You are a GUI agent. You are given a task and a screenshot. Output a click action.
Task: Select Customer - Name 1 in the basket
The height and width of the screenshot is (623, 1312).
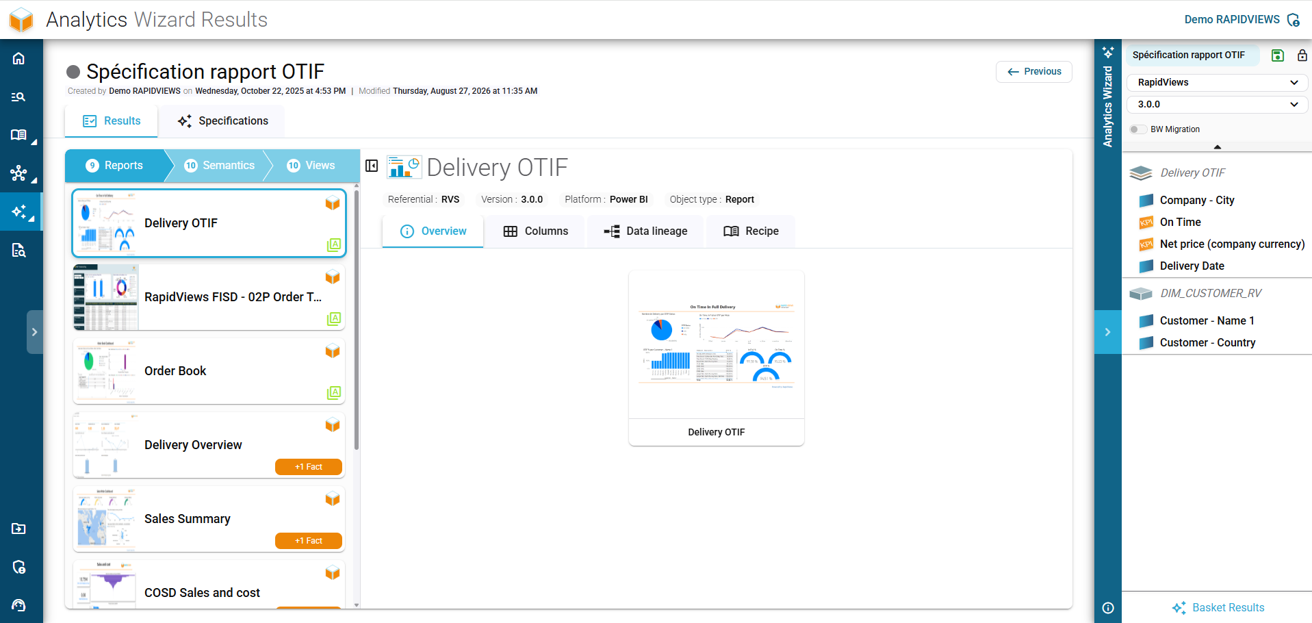point(1207,321)
